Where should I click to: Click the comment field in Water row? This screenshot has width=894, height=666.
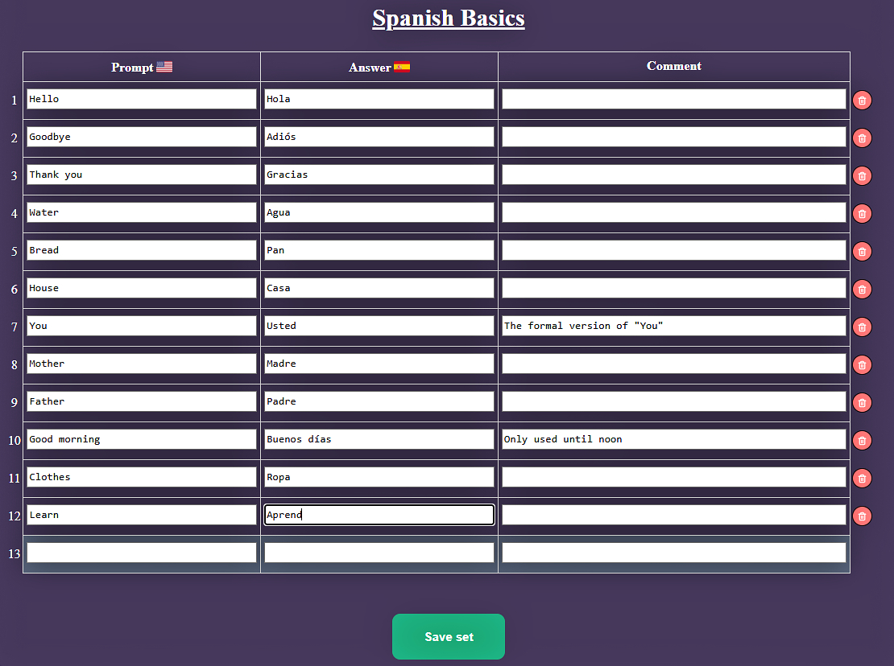point(674,212)
